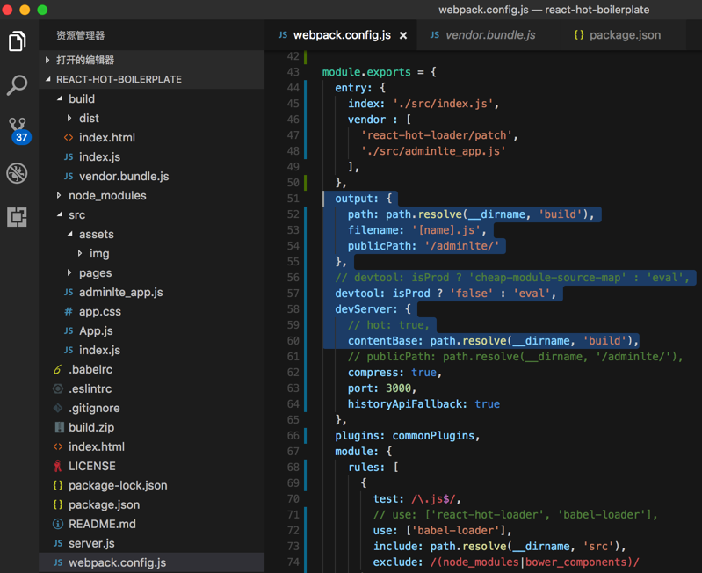The height and width of the screenshot is (573, 702).
Task: Click line number 66 in the gutter
Action: 293,435
